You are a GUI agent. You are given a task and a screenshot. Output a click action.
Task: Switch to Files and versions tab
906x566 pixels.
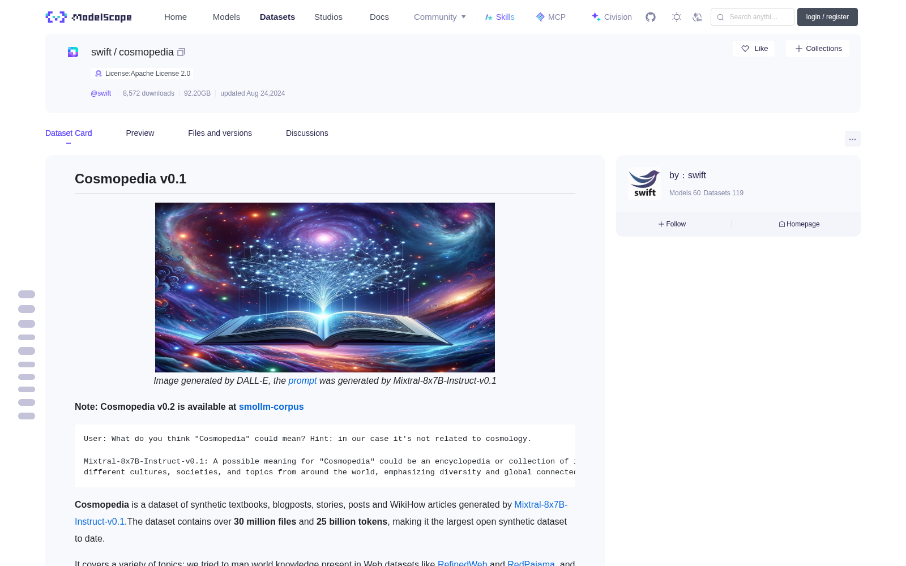220,133
